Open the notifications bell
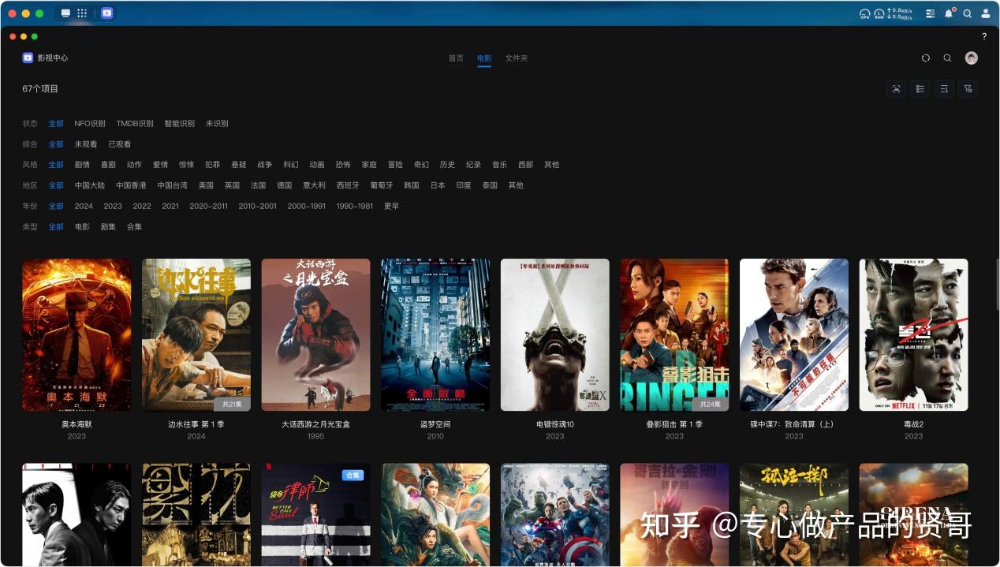The image size is (1000, 567). (x=949, y=13)
